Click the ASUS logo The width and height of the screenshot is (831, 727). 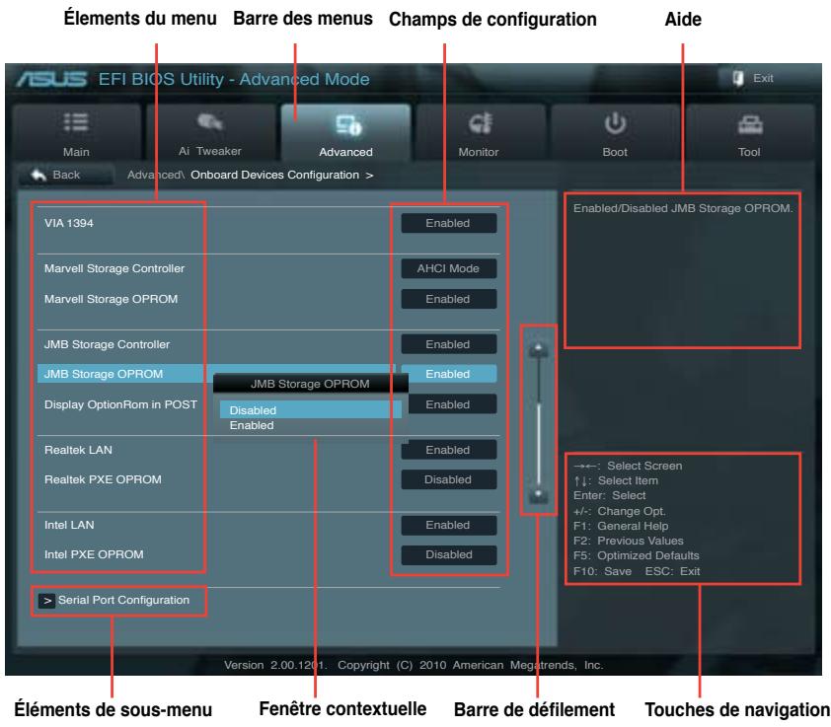click(51, 79)
